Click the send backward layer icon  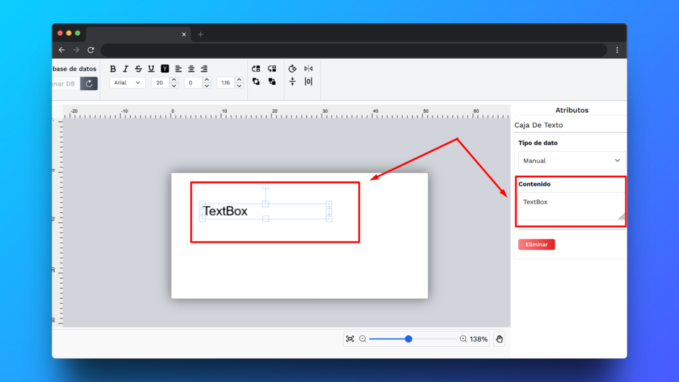272,68
